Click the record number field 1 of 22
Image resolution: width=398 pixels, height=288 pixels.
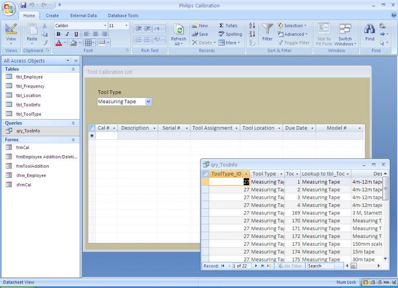pyautogui.click(x=242, y=266)
